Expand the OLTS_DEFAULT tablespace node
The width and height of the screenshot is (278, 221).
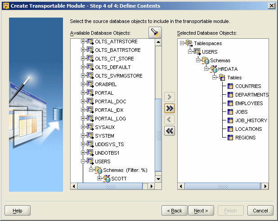click(83, 67)
